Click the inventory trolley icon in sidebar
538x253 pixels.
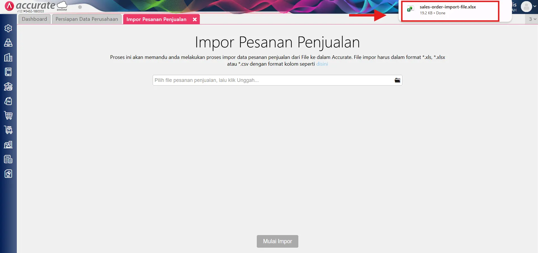pos(8,130)
